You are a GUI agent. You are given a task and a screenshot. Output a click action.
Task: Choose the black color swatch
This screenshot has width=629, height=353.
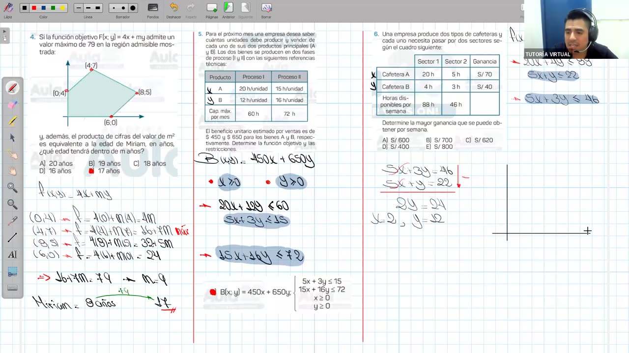pos(25,8)
